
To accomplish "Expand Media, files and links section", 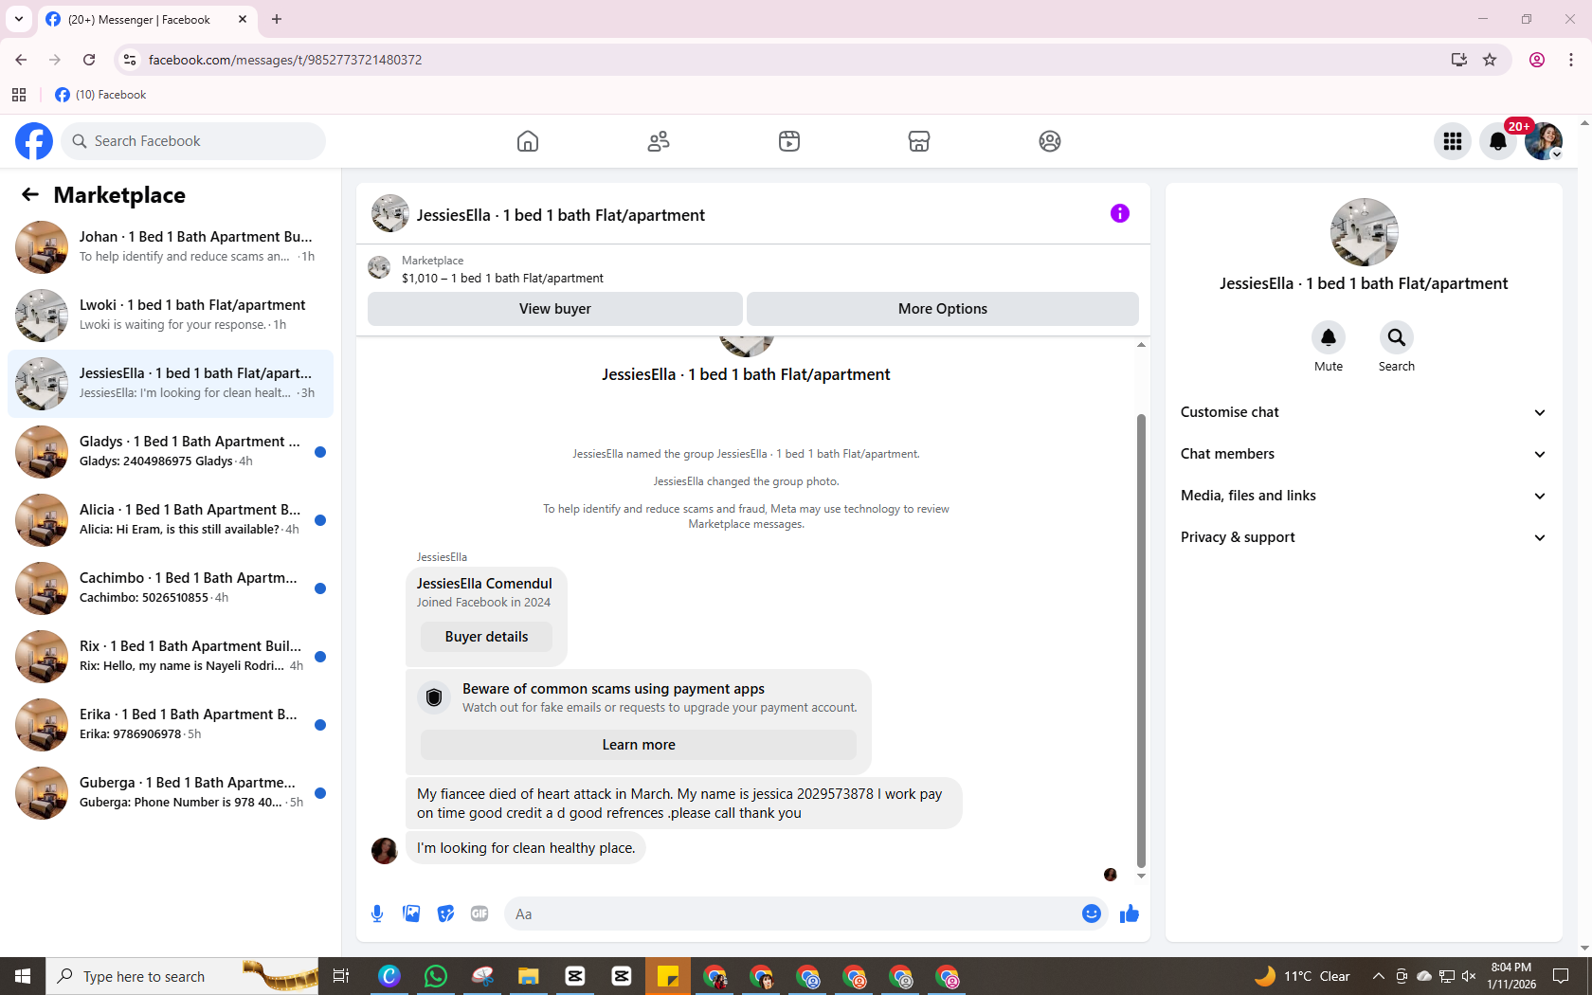I will (x=1364, y=496).
